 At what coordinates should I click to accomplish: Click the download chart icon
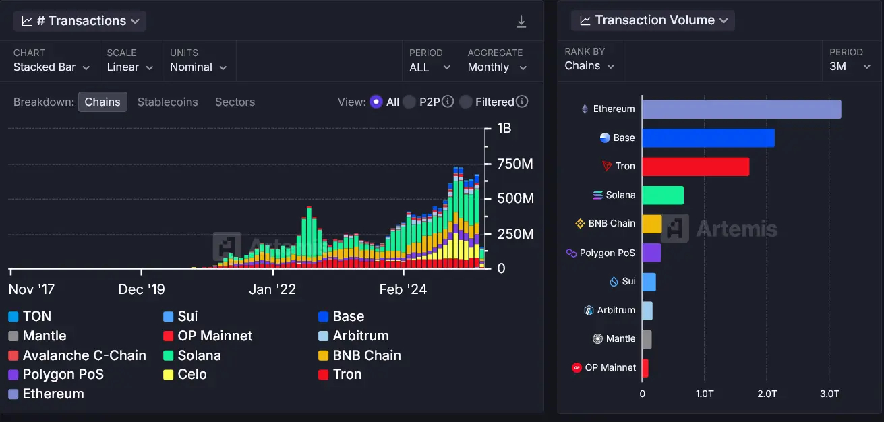point(521,22)
